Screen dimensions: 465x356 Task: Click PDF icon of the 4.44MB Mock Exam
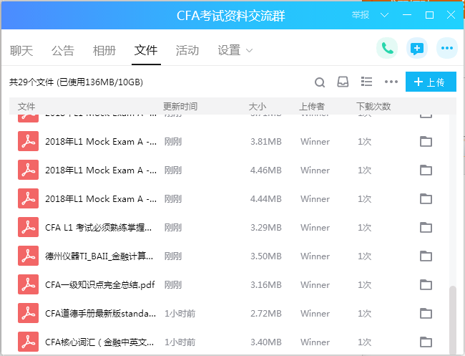[x=28, y=198]
